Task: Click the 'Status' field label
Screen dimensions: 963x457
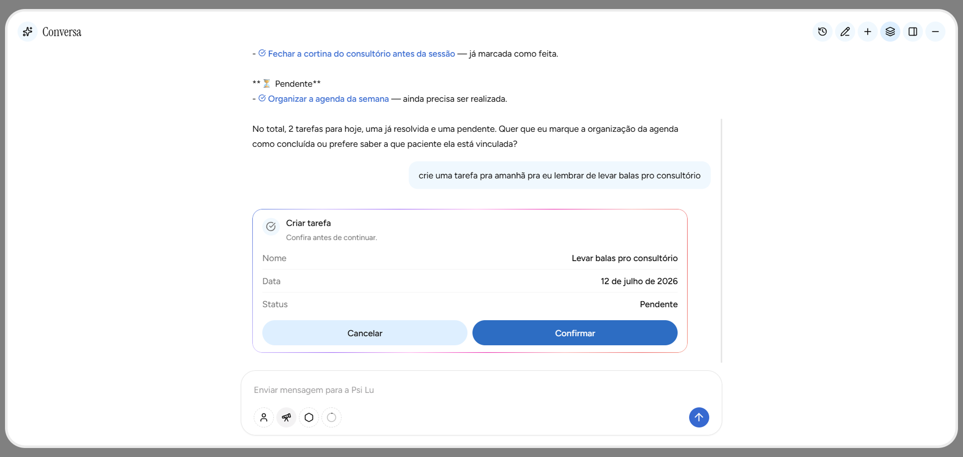Action: (x=275, y=304)
